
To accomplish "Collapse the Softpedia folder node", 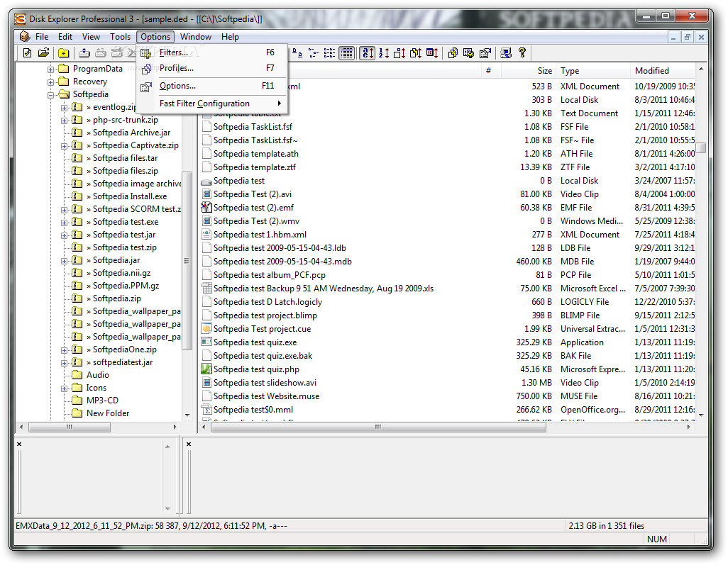I will [x=50, y=95].
